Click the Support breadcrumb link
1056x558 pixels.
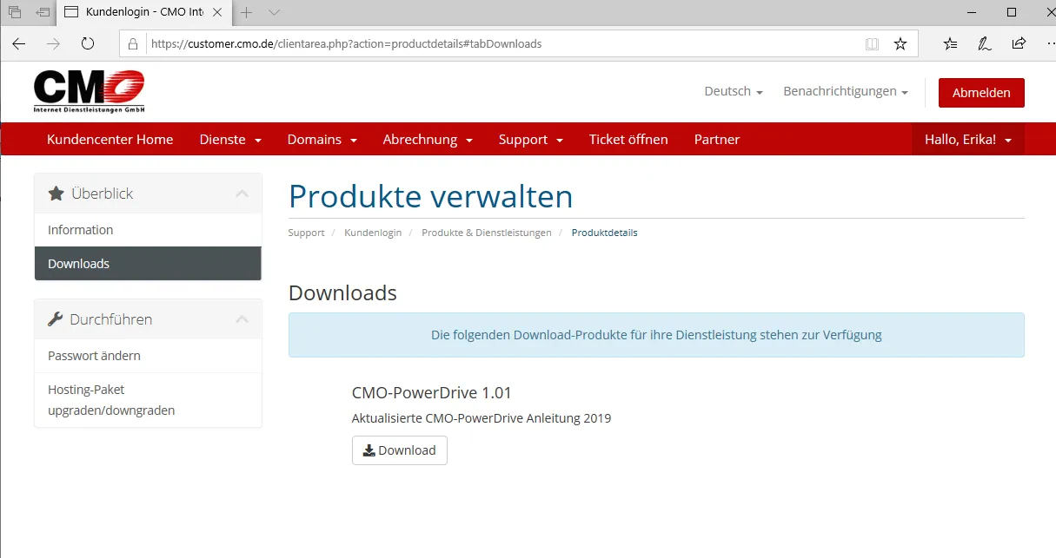306,233
